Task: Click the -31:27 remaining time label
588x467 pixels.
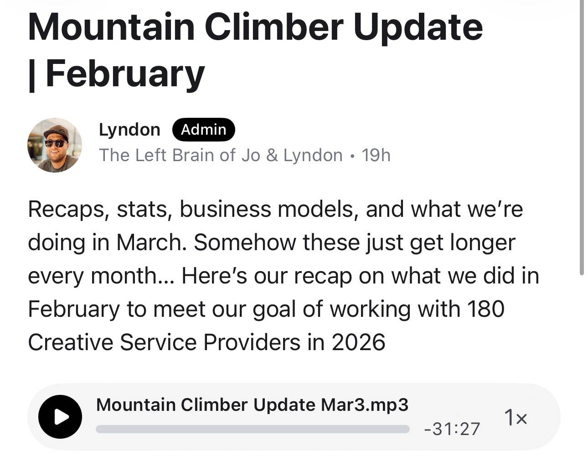Action: (452, 429)
